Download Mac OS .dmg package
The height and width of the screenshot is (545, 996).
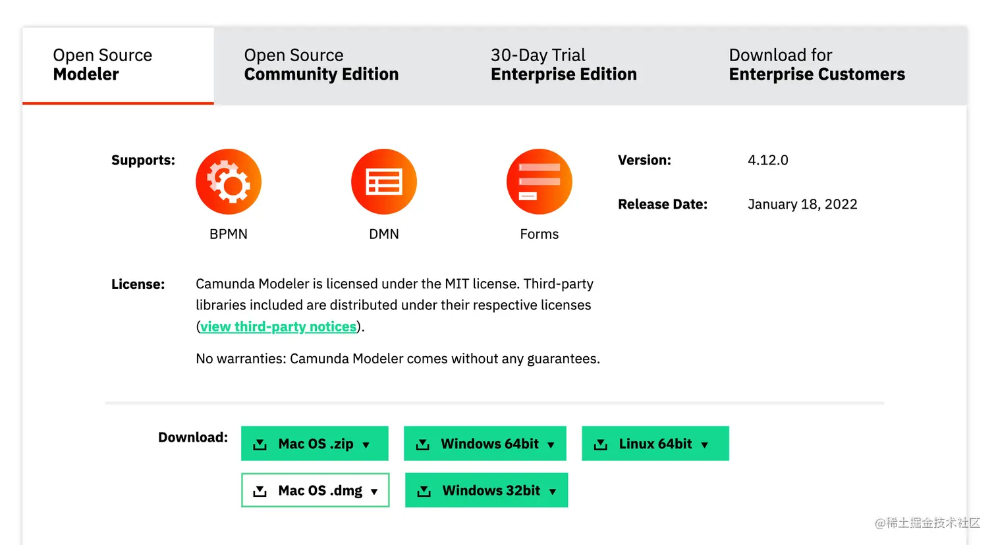pyautogui.click(x=316, y=490)
